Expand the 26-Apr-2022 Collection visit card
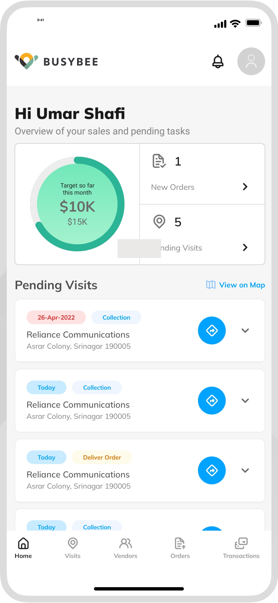 245,330
